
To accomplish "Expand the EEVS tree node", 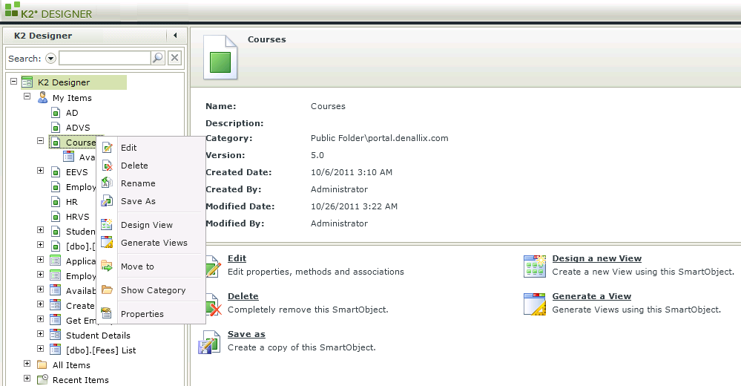I will point(40,170).
